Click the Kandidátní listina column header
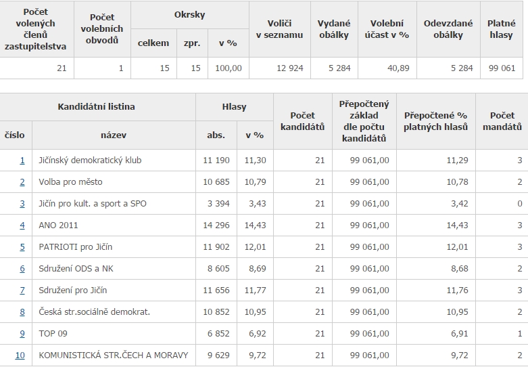The height and width of the screenshot is (367, 528). coord(98,107)
